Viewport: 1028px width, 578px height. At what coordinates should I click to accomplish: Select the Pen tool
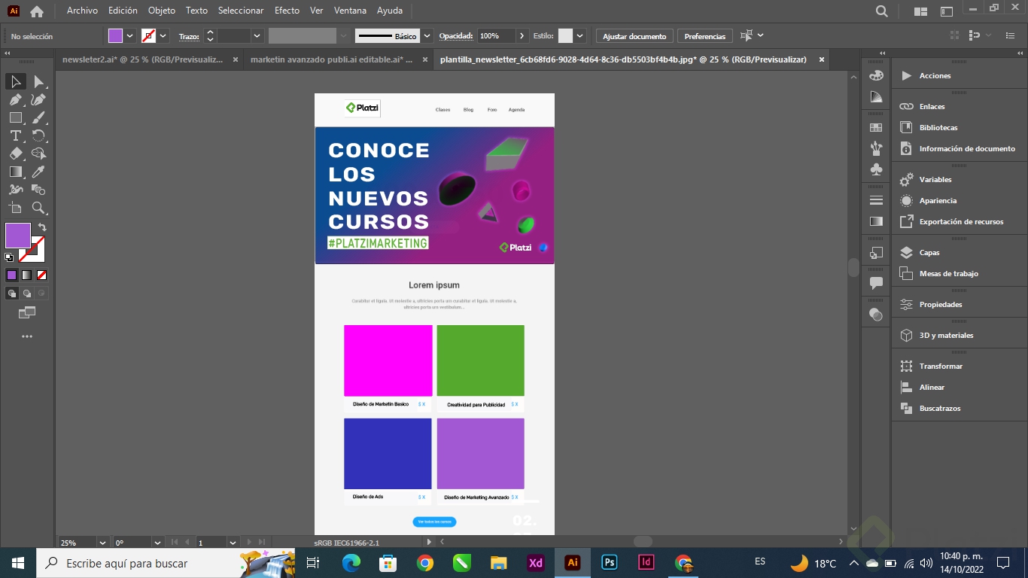(x=15, y=99)
